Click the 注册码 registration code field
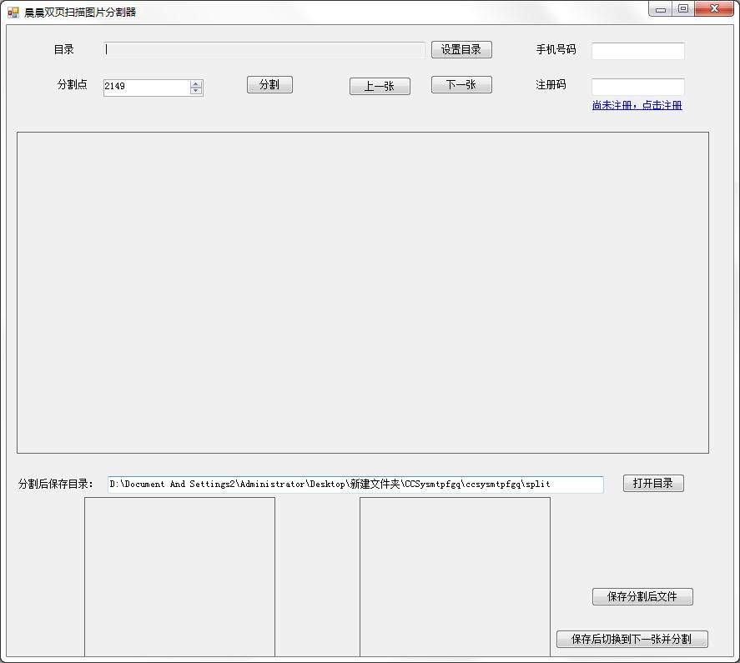740x663 pixels. tap(637, 86)
